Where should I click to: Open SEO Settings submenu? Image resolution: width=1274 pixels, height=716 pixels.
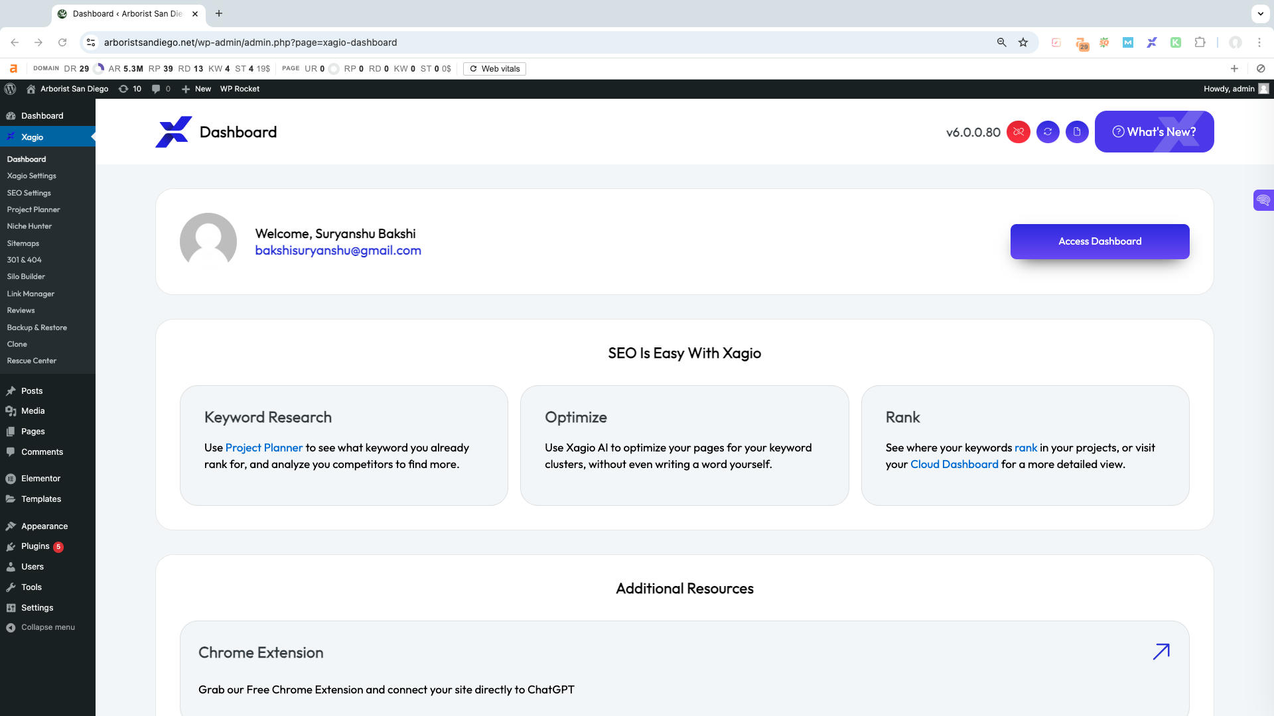[29, 193]
